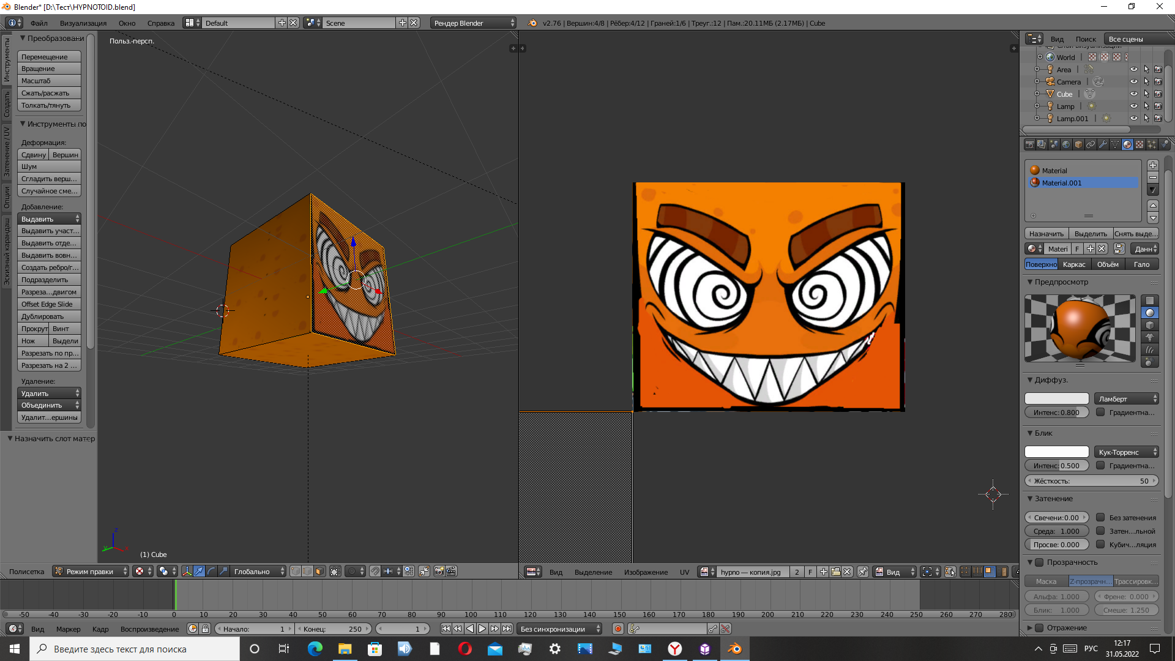Open the World properties tab icon
The width and height of the screenshot is (1175, 661).
(1066, 144)
